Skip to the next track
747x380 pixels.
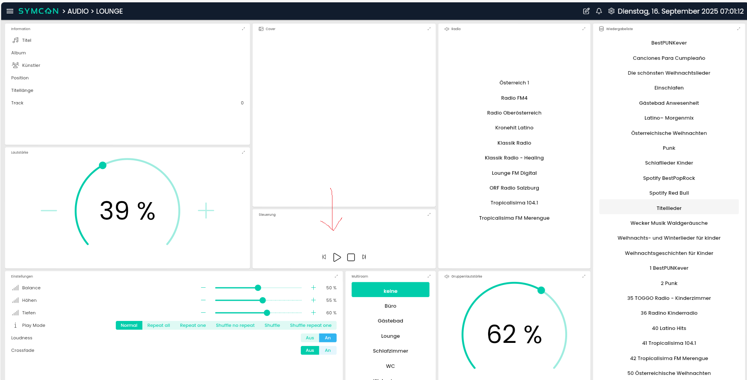pyautogui.click(x=364, y=257)
